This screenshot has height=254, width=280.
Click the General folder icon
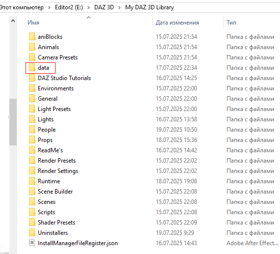(x=32, y=99)
